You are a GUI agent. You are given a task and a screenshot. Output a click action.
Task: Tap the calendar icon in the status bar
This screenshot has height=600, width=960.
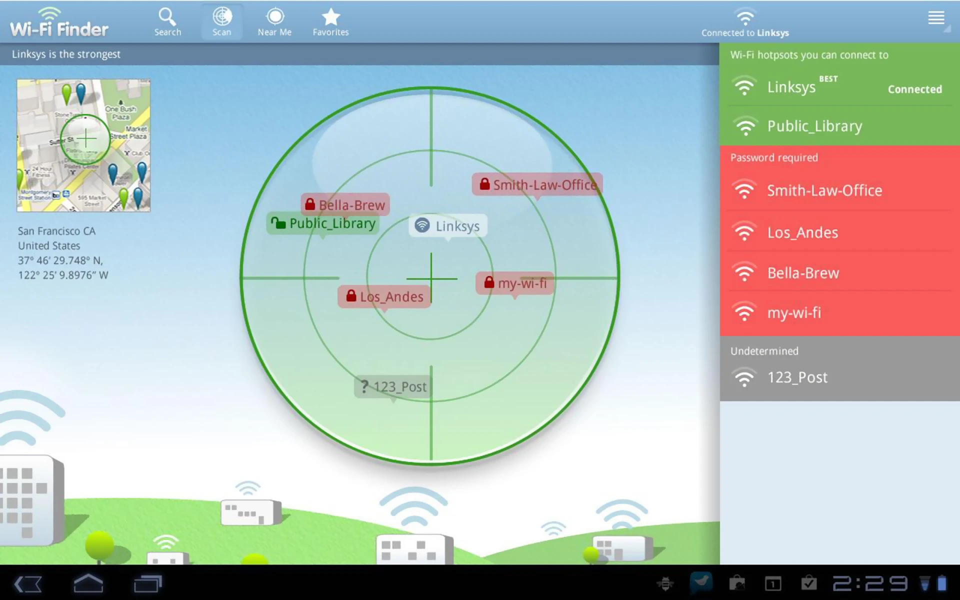click(772, 583)
